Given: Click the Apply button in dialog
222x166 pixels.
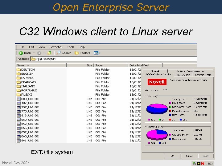Looking at the screenshot, I should [206, 156].
